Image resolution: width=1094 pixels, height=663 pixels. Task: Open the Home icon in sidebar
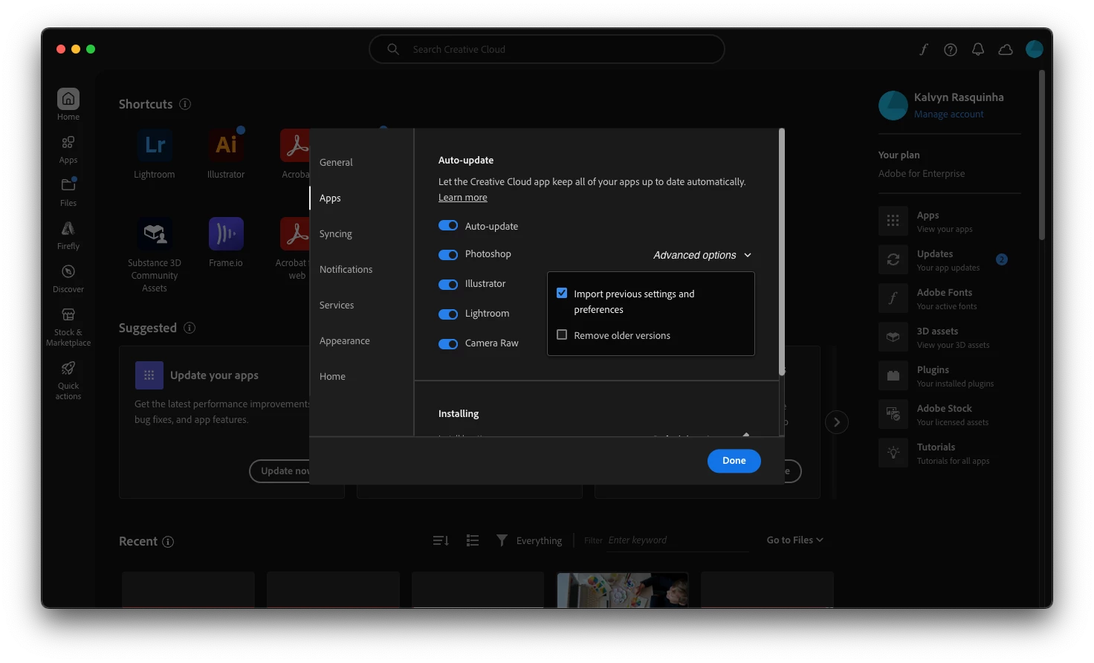click(68, 99)
